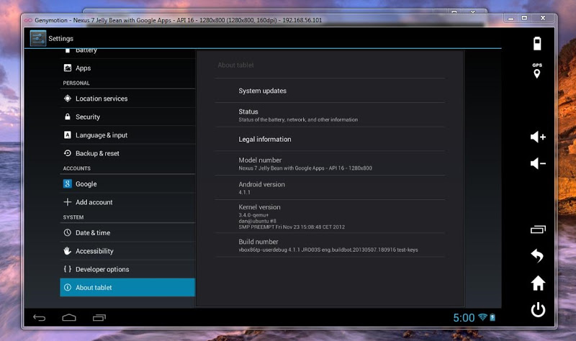
Task: Click the clock icon beside Date & time
Action: click(68, 232)
